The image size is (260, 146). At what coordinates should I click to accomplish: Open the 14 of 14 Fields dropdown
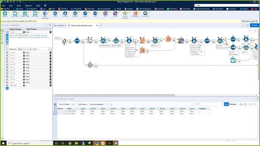(x=65, y=104)
